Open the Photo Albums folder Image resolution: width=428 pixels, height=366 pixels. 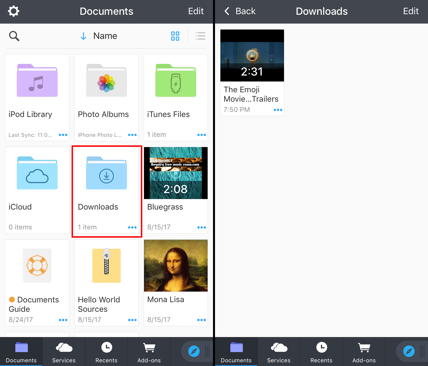click(x=107, y=80)
